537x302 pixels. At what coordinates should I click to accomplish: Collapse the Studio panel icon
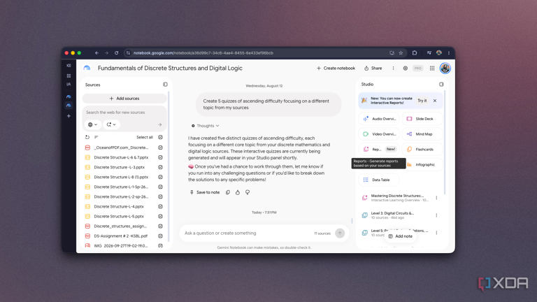[441, 84]
